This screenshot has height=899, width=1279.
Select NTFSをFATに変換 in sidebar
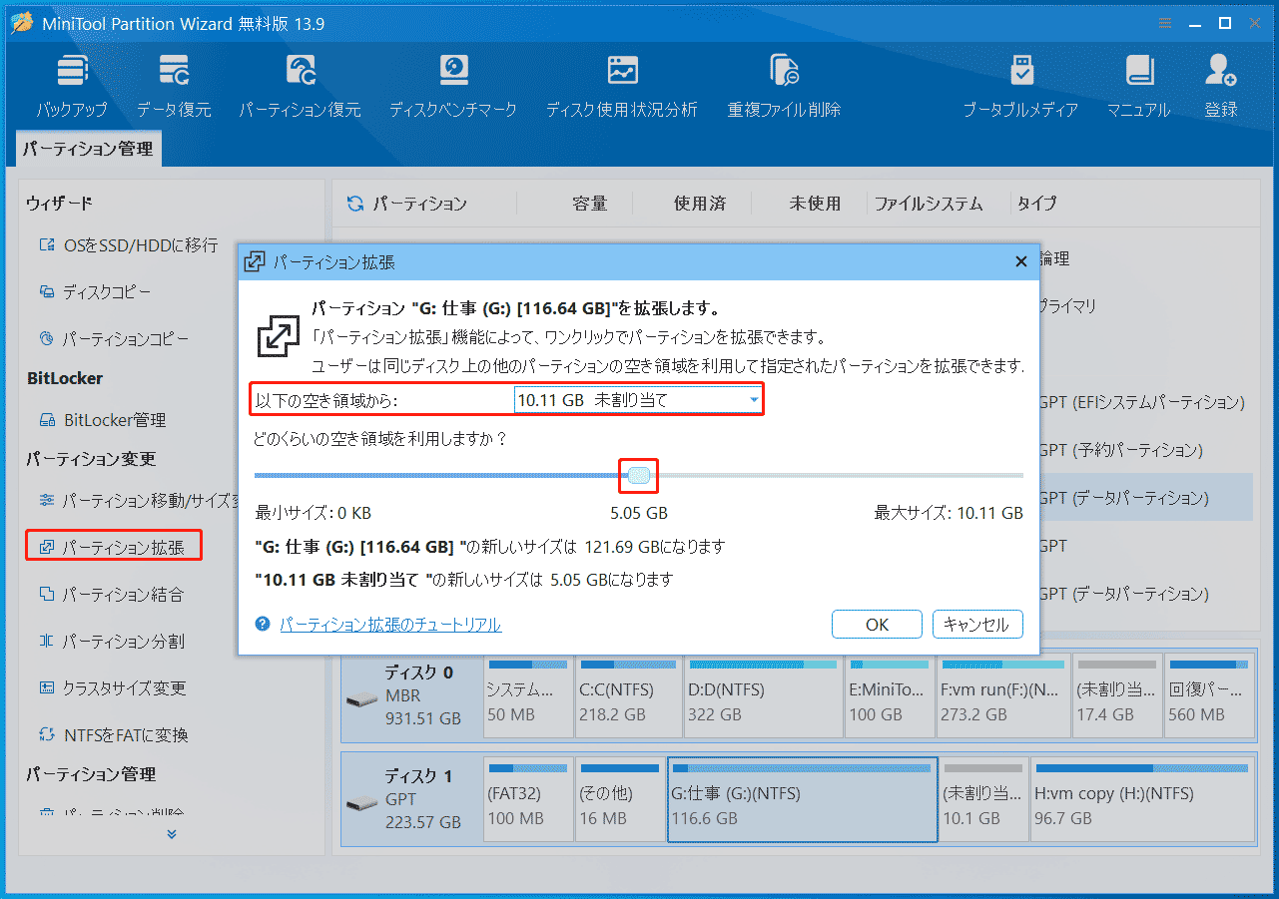coord(112,735)
